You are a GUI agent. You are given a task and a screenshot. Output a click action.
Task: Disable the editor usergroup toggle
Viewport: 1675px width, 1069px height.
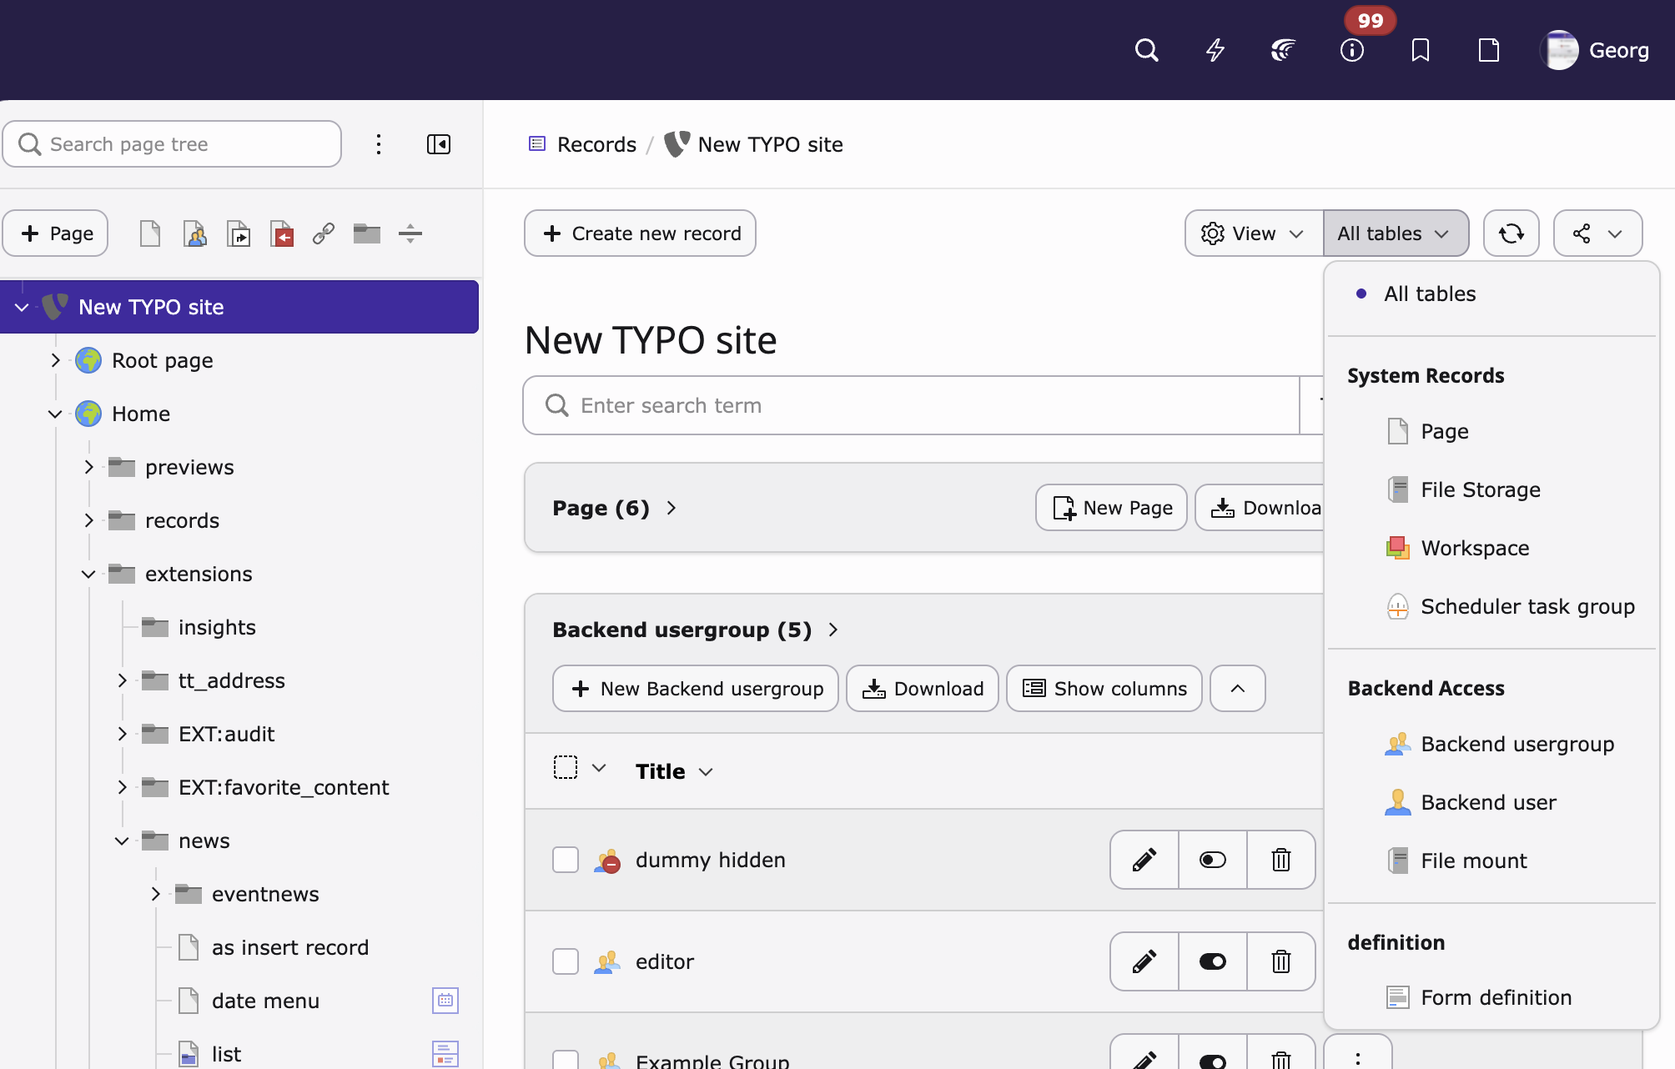(x=1213, y=961)
